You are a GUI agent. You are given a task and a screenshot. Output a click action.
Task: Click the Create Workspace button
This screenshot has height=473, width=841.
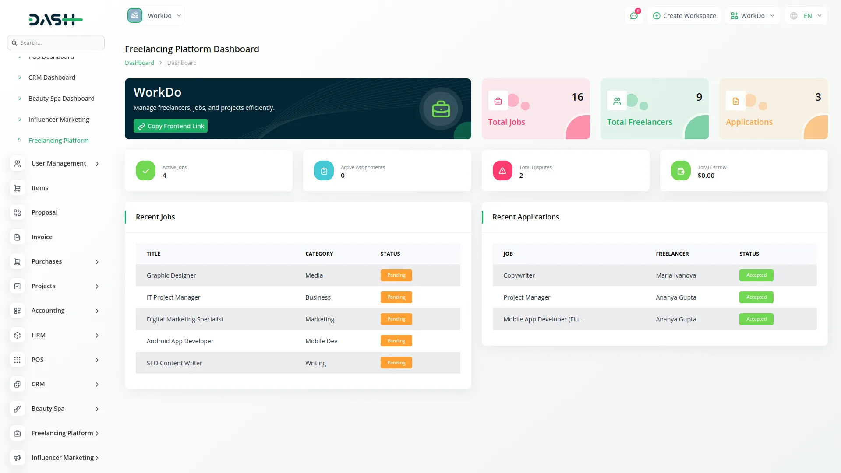684,15
